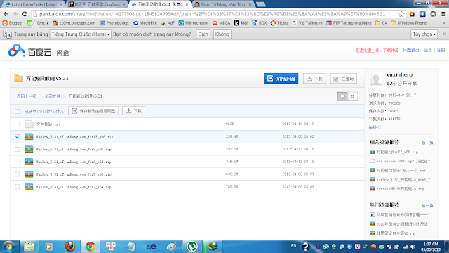Uncheck the WinXP_x86.zip file checkbox
The height and width of the screenshot is (253, 449).
(x=17, y=136)
